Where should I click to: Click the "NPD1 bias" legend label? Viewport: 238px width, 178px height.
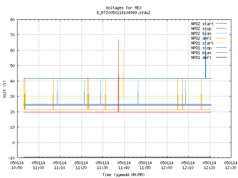pos(201,53)
